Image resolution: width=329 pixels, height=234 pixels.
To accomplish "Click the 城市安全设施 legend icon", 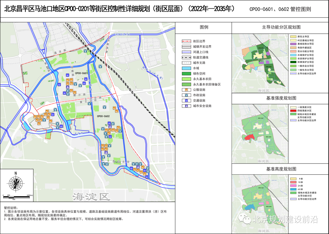I will pyautogui.click(x=186, y=106).
